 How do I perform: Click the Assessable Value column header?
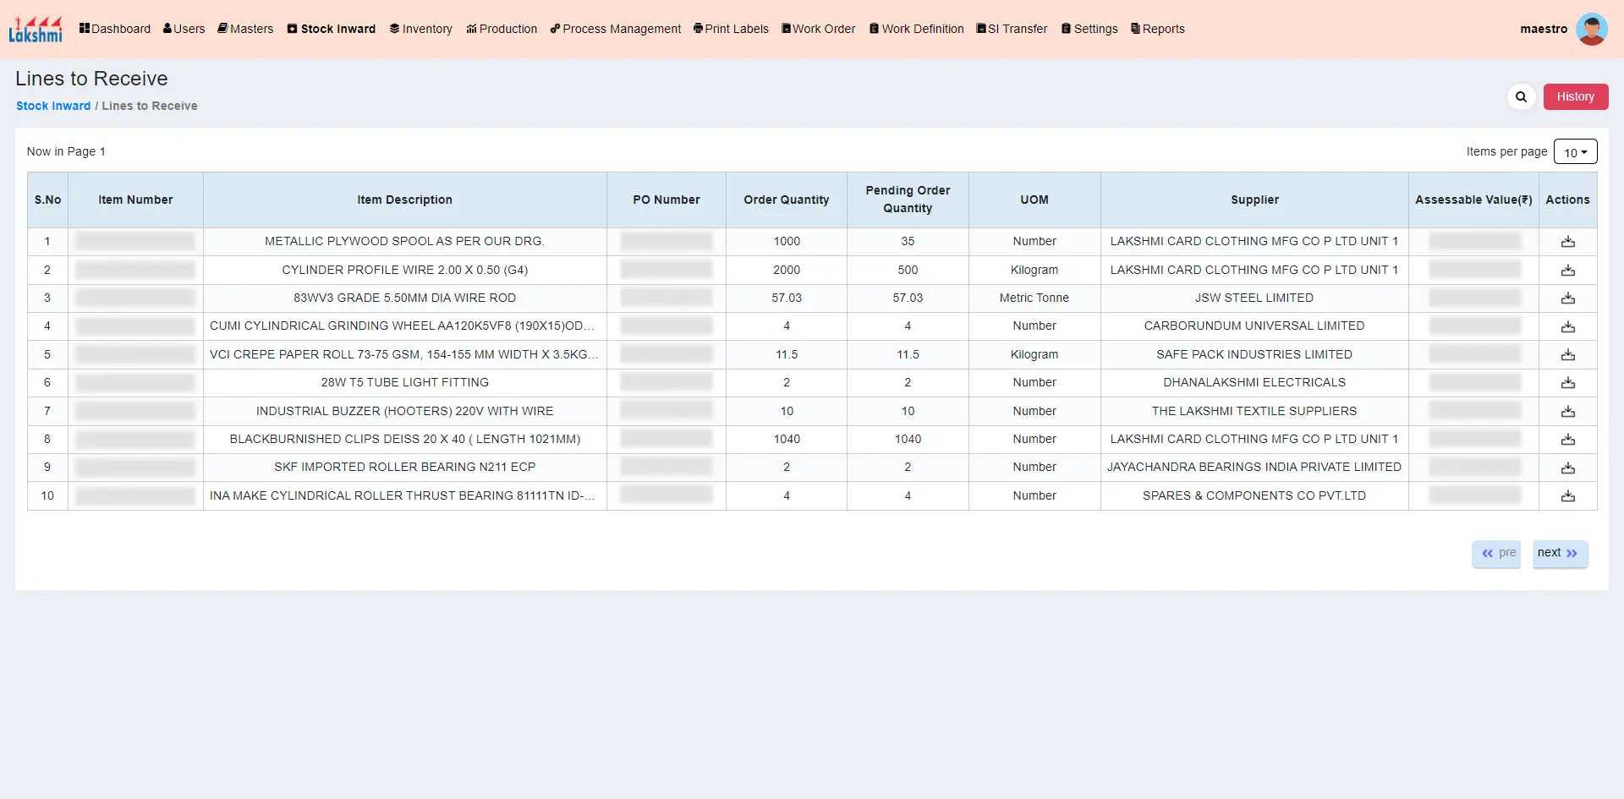click(1473, 200)
